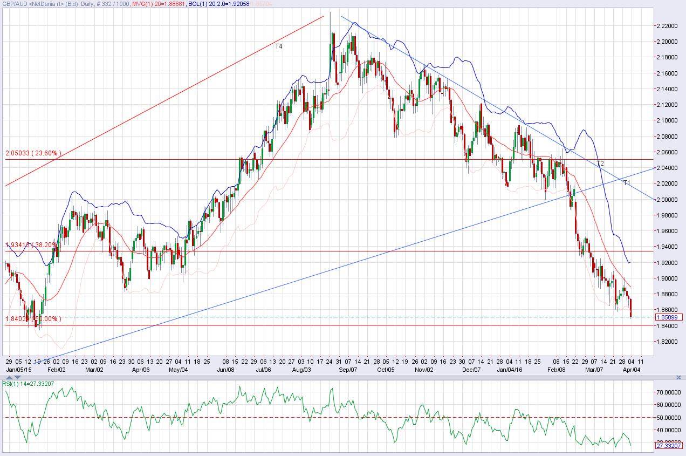Click the 2.20000 price axis label
This screenshot has width=686, height=456.
668,42
